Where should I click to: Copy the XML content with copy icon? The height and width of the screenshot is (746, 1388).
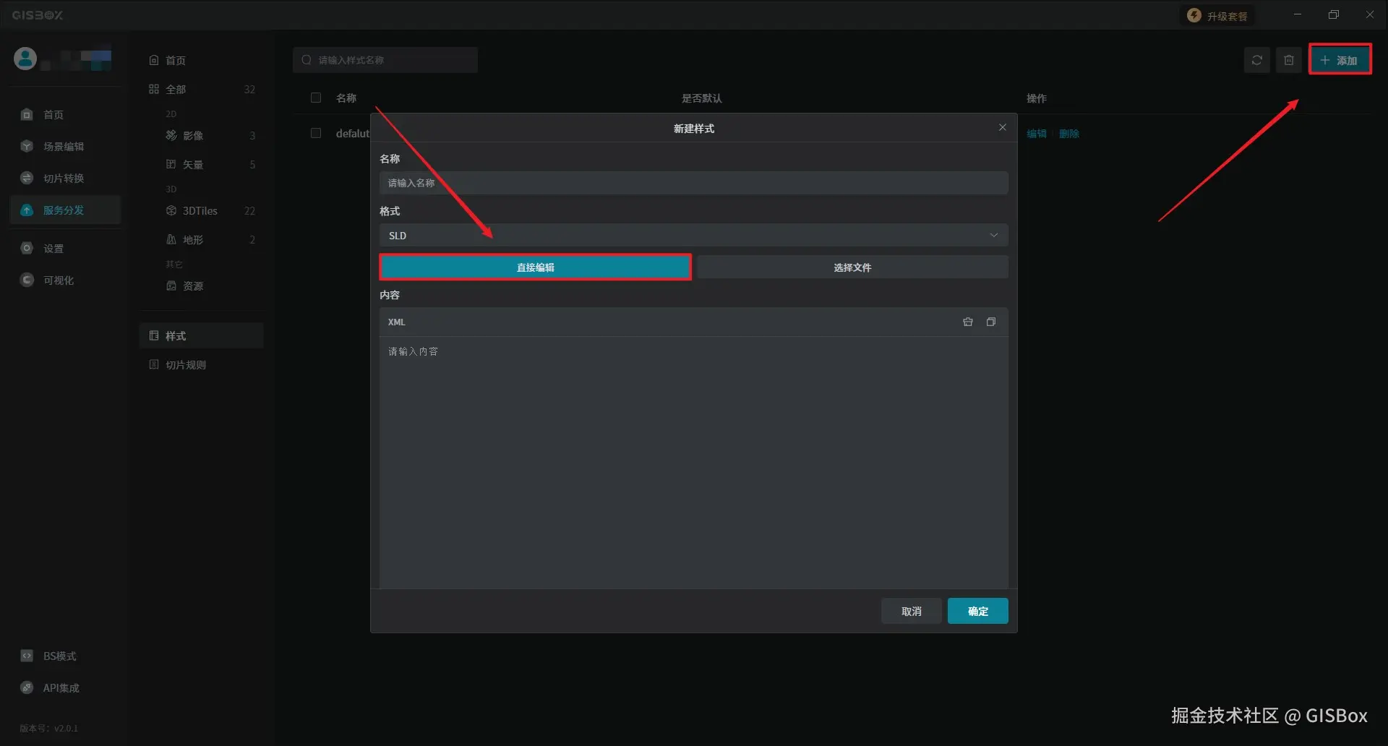[x=990, y=322]
